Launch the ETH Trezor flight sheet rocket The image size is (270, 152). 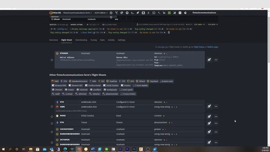209,123
